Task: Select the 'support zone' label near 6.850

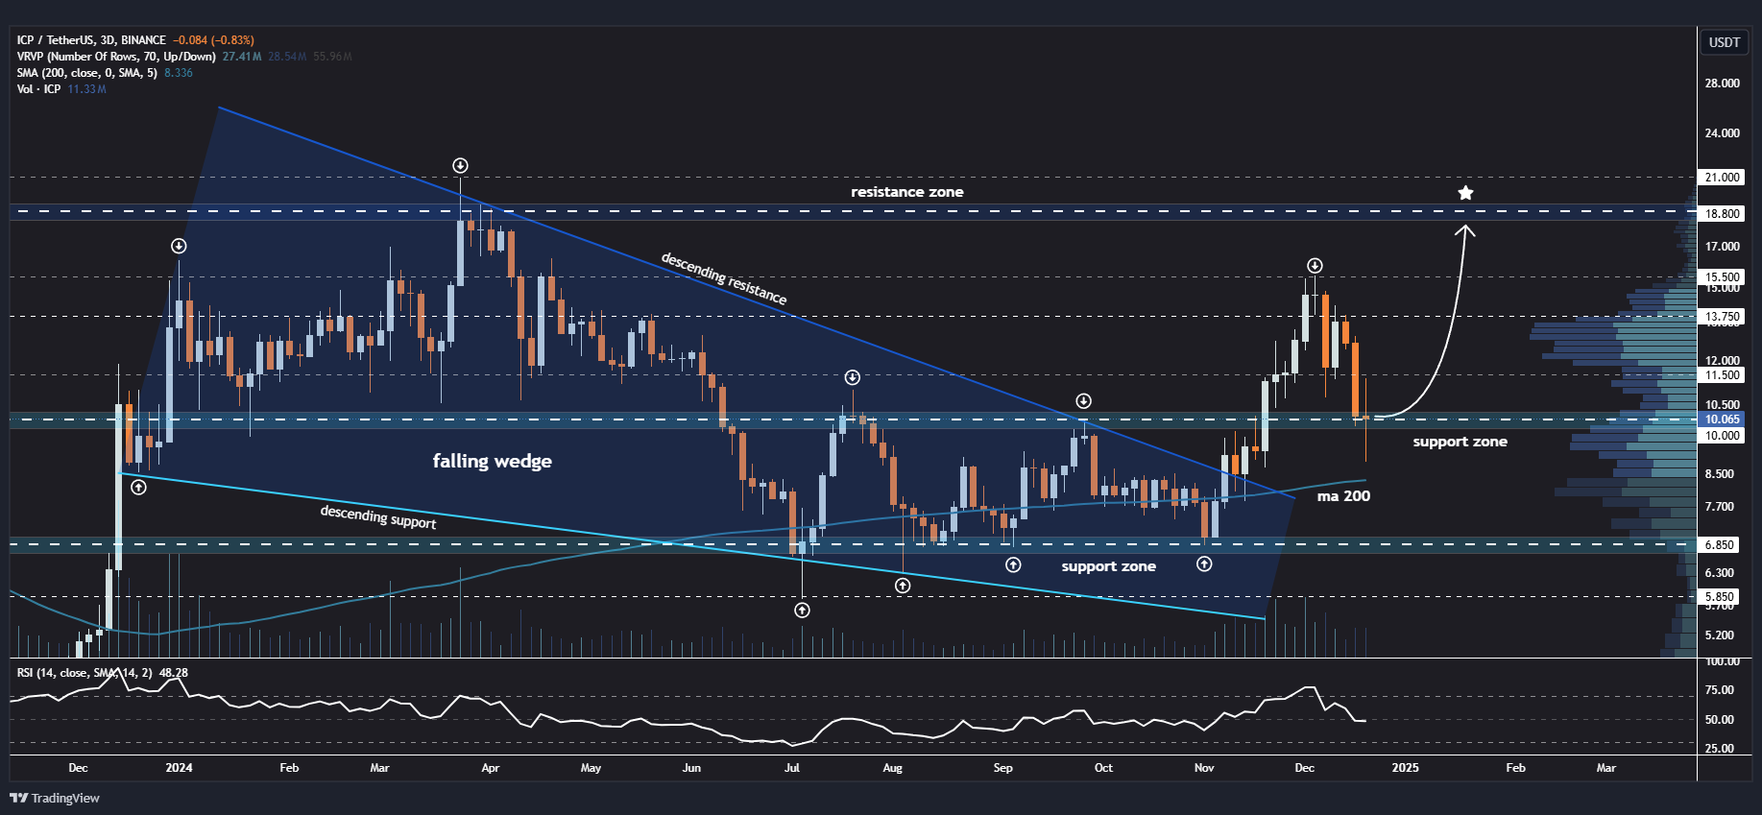Action: tap(1108, 566)
